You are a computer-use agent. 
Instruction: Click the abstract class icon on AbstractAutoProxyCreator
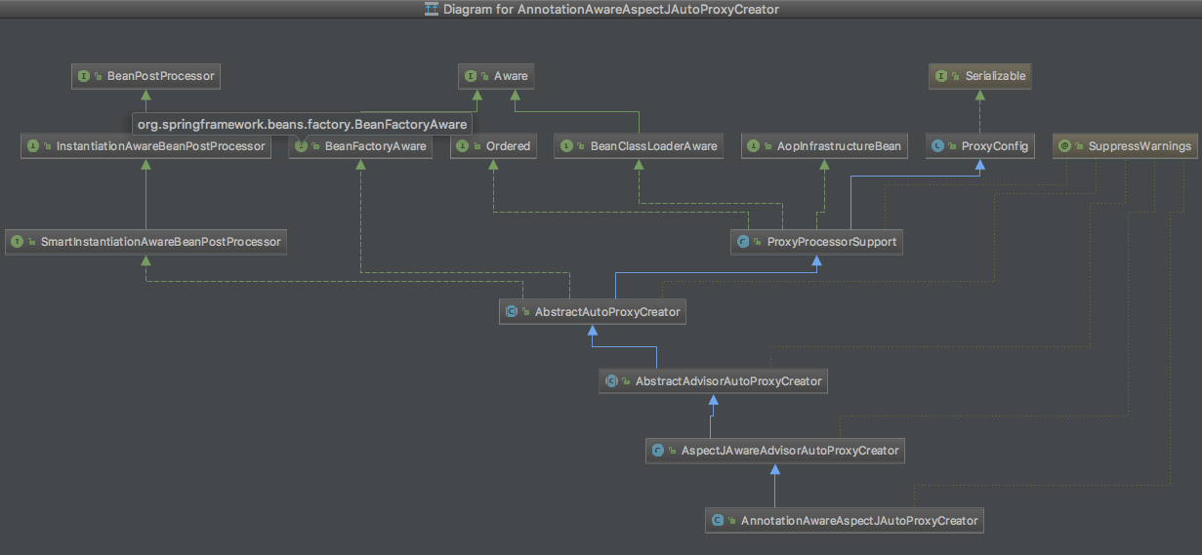[512, 312]
